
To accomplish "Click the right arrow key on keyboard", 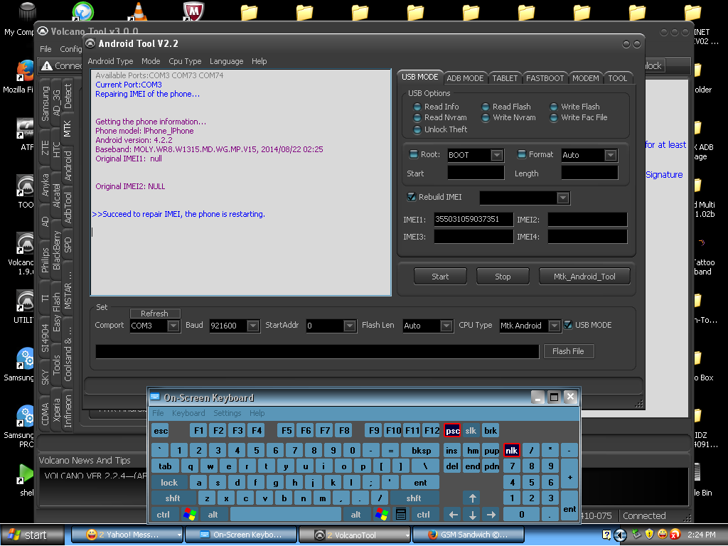I will 491,515.
